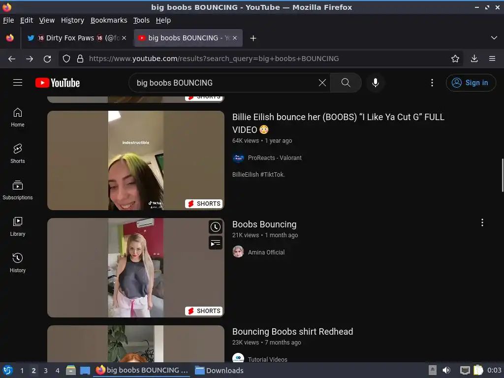504x378 pixels.
Task: Close the YouTube search results tab
Action: coord(235,38)
